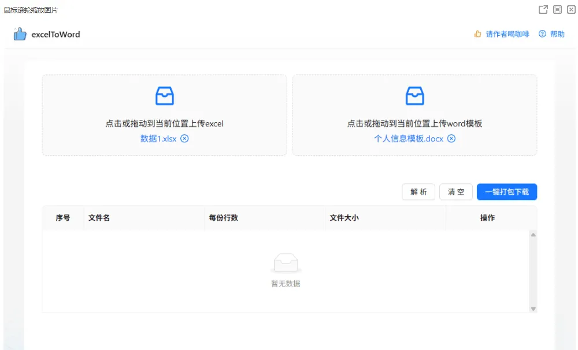The image size is (578, 350).
Task: Click the 一键打包下载 button
Action: 507,192
